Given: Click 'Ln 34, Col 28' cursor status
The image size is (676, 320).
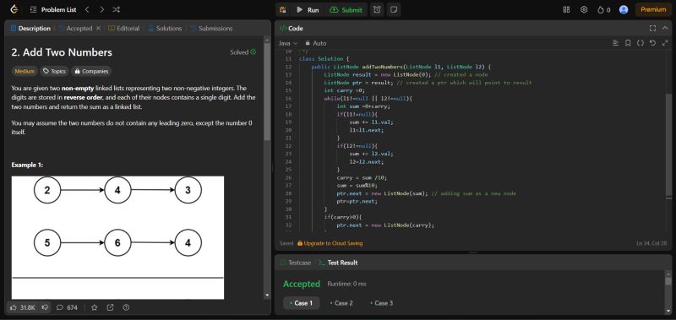Looking at the screenshot, I should pos(651,243).
